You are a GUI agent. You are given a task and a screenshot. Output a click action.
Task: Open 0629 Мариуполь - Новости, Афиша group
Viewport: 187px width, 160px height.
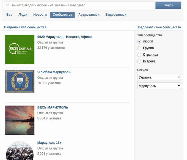tap(65, 37)
